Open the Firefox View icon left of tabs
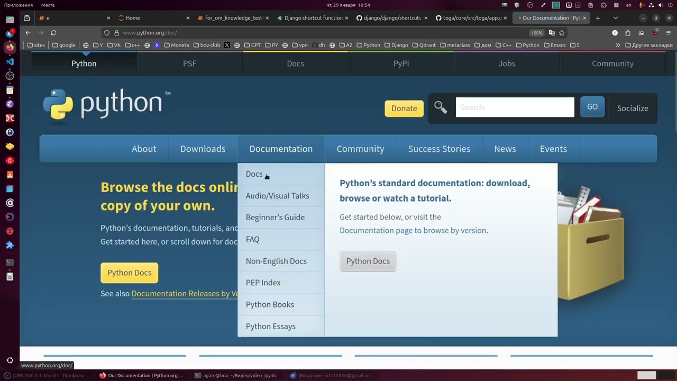Viewport: 677px width, 381px height. click(27, 18)
